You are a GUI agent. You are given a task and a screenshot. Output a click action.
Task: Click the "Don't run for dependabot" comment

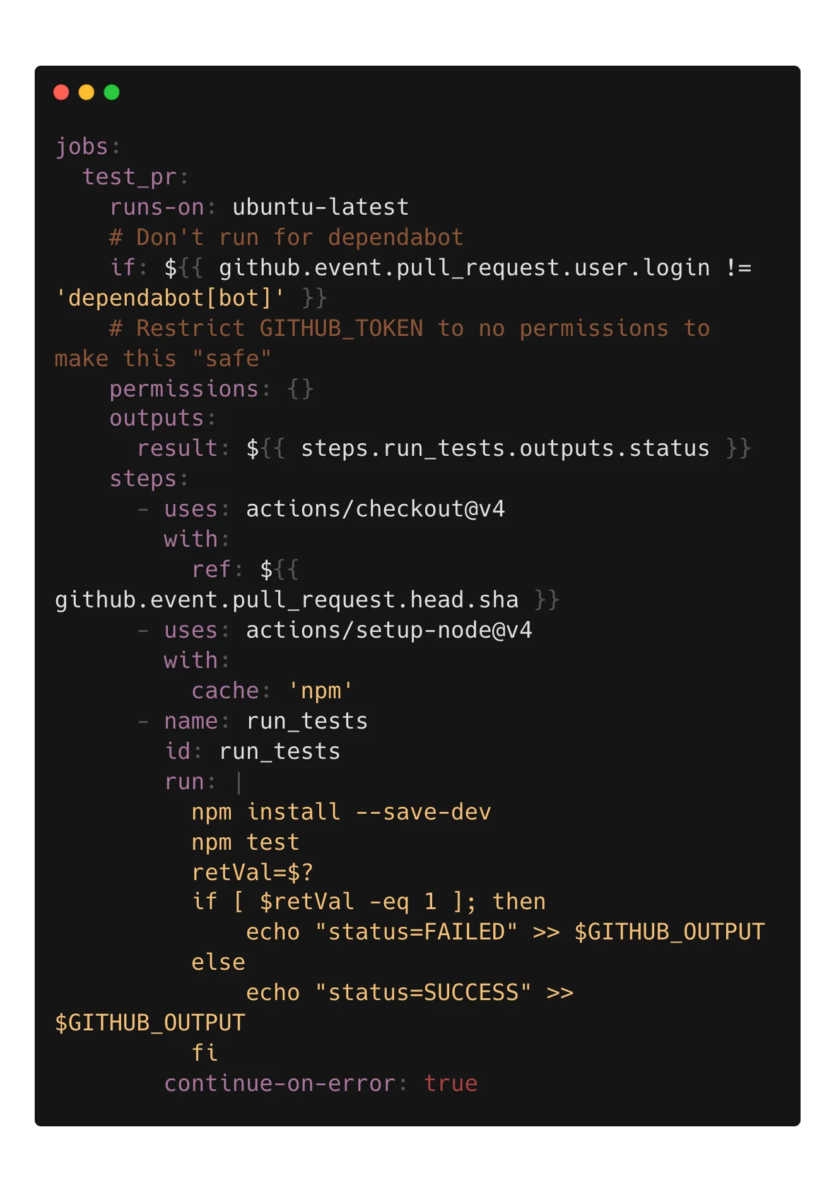point(286,237)
